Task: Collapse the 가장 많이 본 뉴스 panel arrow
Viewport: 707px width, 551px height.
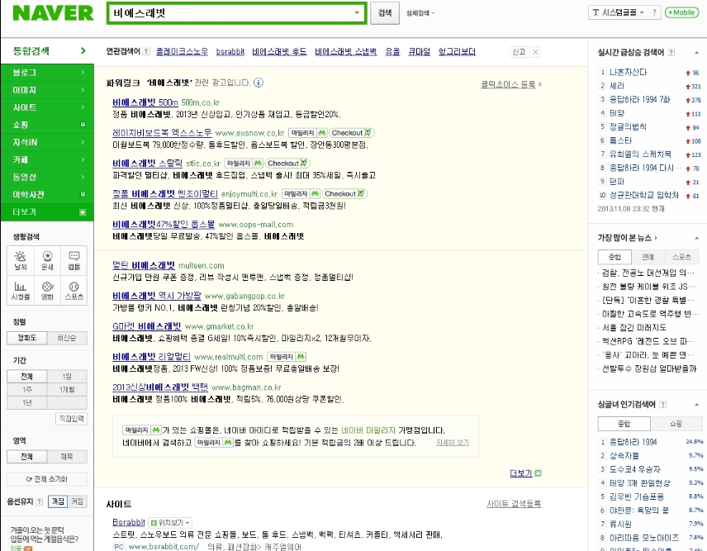Action: click(696, 238)
